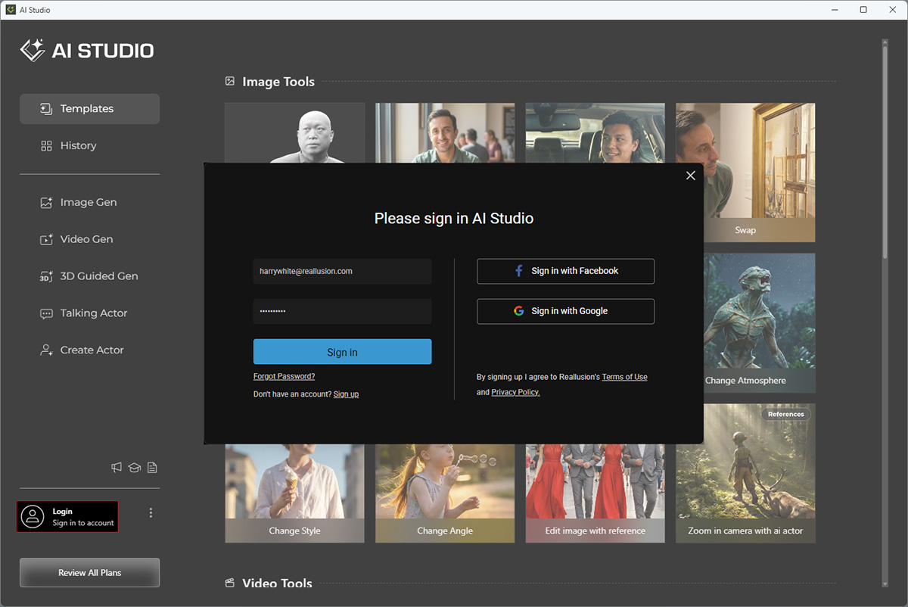Click the megaphone announcements icon

117,468
